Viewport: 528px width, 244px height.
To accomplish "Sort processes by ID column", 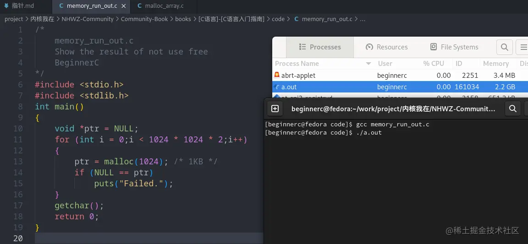I will [x=459, y=64].
